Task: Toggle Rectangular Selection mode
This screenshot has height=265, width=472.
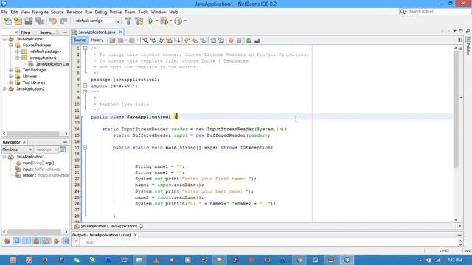Action: (x=177, y=40)
